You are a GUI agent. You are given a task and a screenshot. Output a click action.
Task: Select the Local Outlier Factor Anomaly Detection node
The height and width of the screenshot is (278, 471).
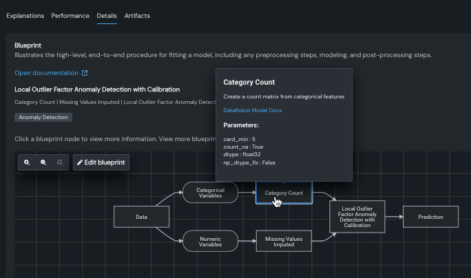pos(356,217)
